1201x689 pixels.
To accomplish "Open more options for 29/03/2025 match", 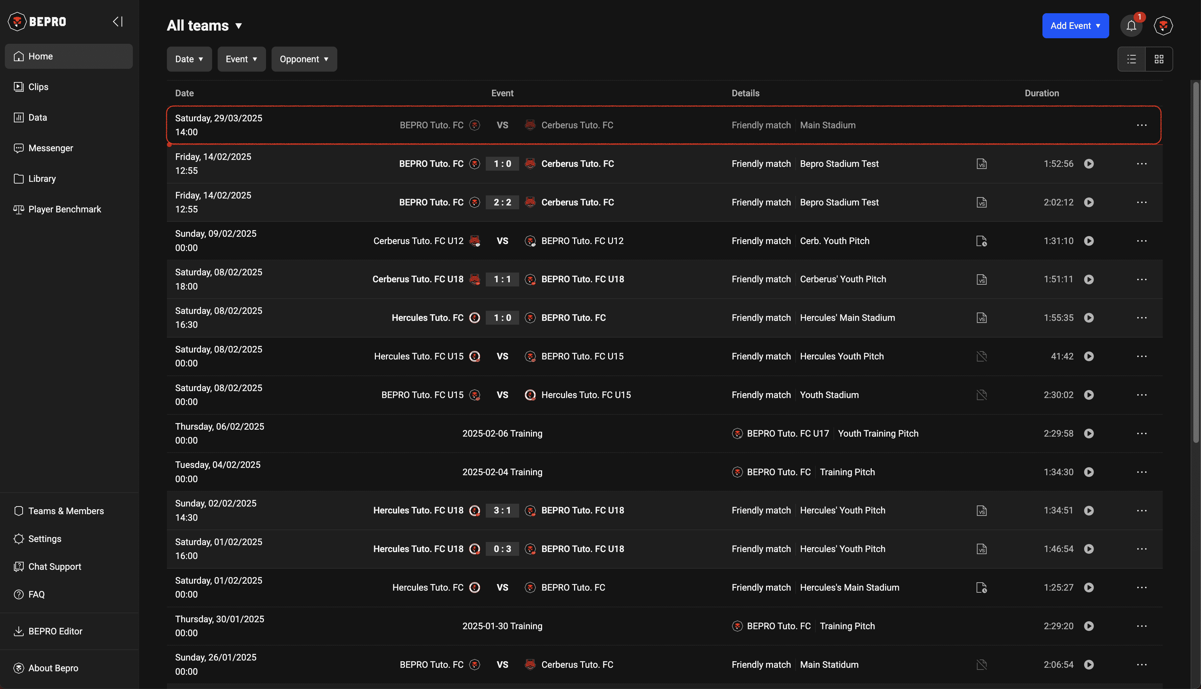I will [x=1142, y=125].
